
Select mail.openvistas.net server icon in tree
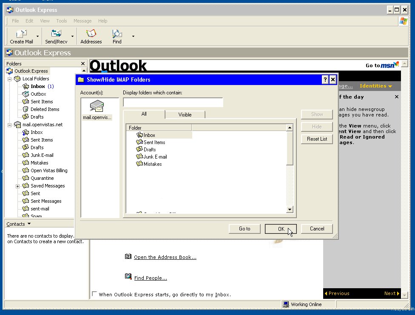(x=17, y=125)
